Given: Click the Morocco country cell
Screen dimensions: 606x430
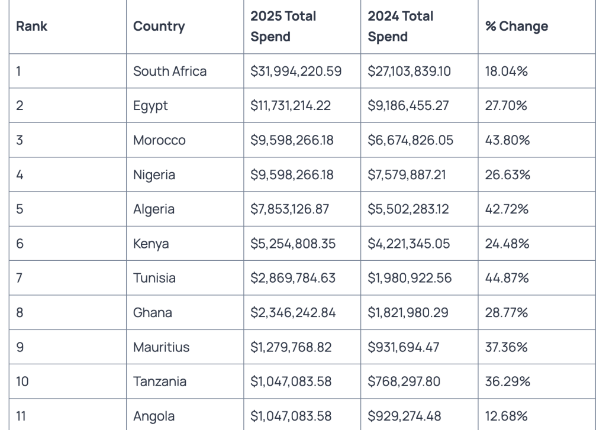Looking at the screenshot, I should pyautogui.click(x=159, y=140).
